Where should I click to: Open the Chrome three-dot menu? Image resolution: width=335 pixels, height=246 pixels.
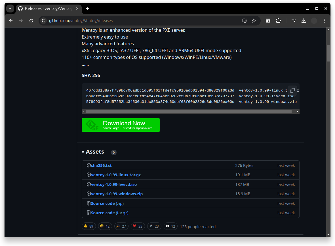(x=324, y=20)
